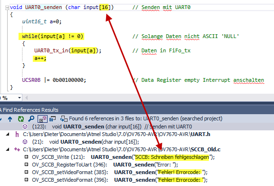Screen dimensions: 274x186
Task: Click comment 'Data Register empty Interrupt anschalten'
Action: [203, 80]
